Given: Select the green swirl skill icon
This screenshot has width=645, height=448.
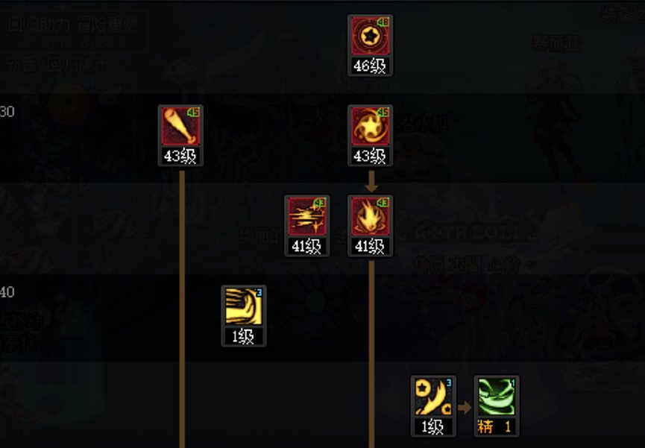Looking at the screenshot, I should [x=497, y=397].
